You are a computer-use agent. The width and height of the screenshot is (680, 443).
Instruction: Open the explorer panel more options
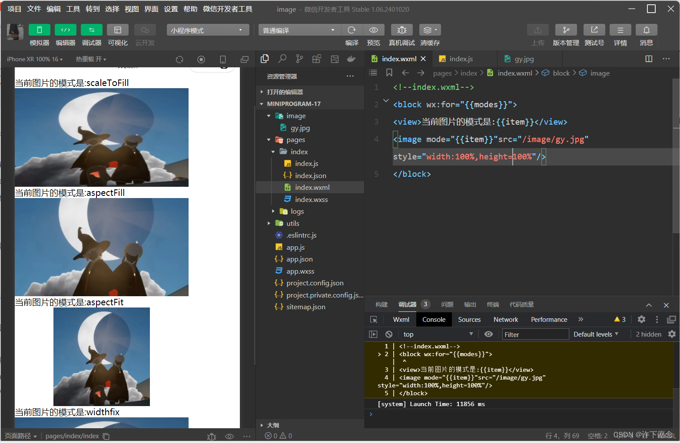click(x=350, y=76)
